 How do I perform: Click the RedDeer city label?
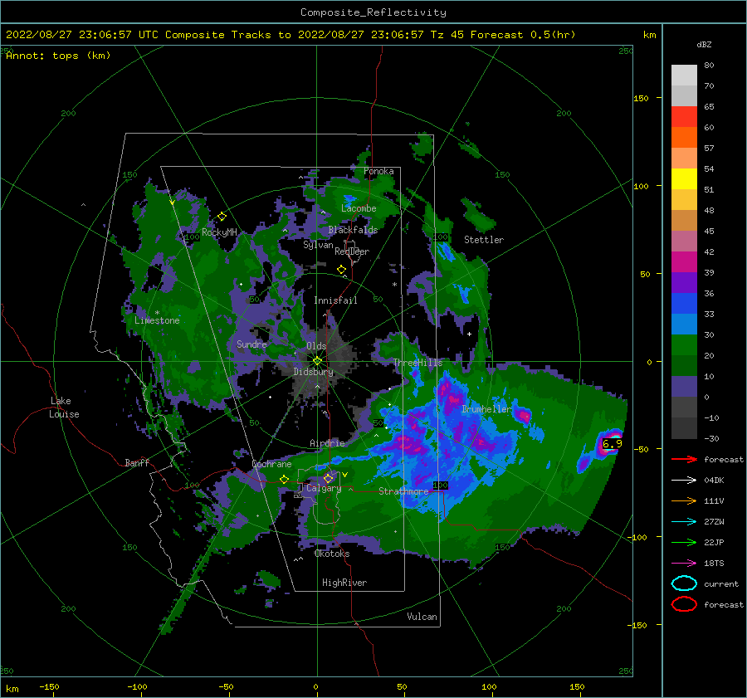point(352,251)
